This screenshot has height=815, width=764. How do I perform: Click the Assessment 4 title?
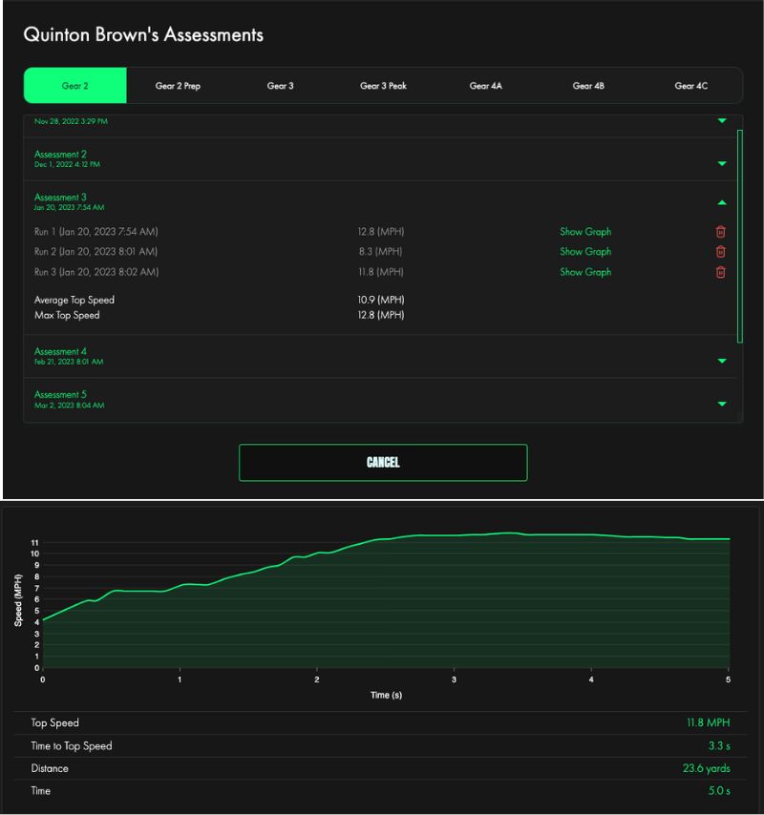(x=60, y=352)
